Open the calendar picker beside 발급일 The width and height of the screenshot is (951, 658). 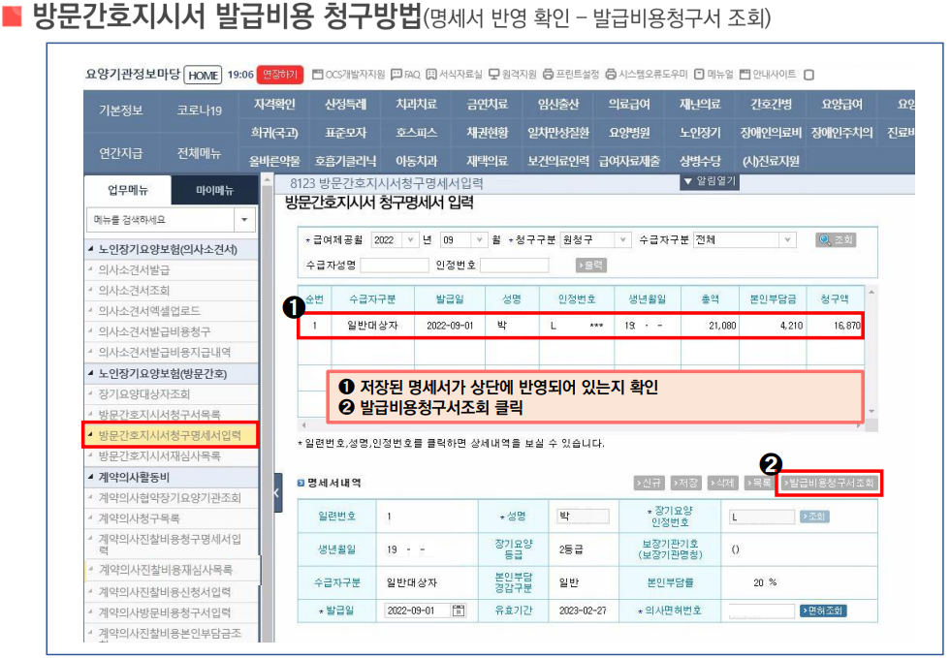point(459,611)
